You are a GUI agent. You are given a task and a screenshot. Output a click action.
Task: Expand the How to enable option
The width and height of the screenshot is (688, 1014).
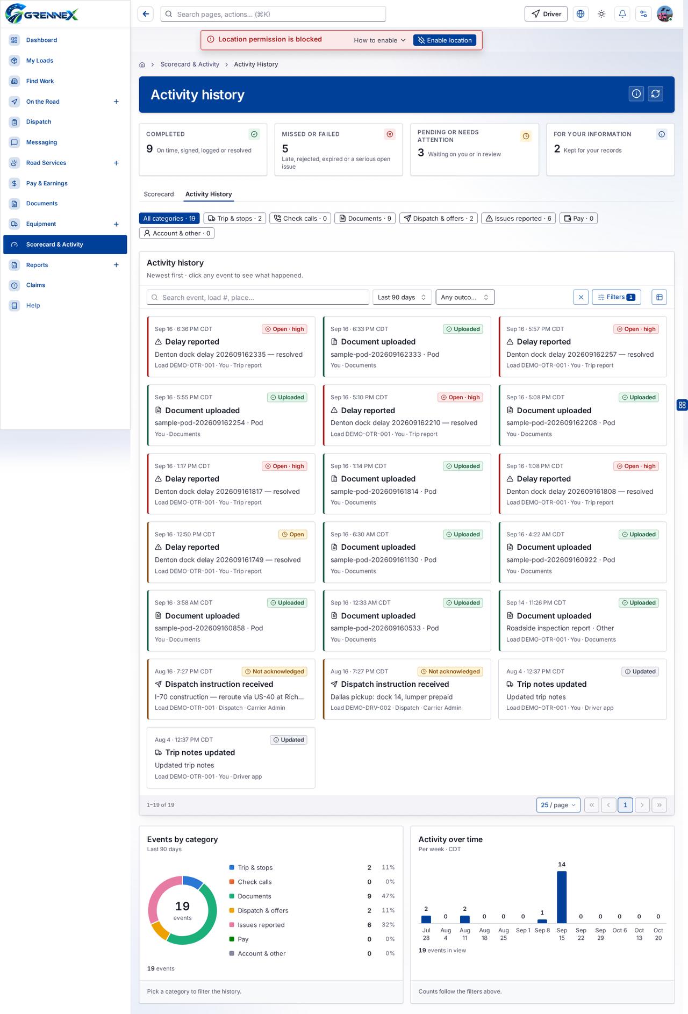[x=379, y=40]
